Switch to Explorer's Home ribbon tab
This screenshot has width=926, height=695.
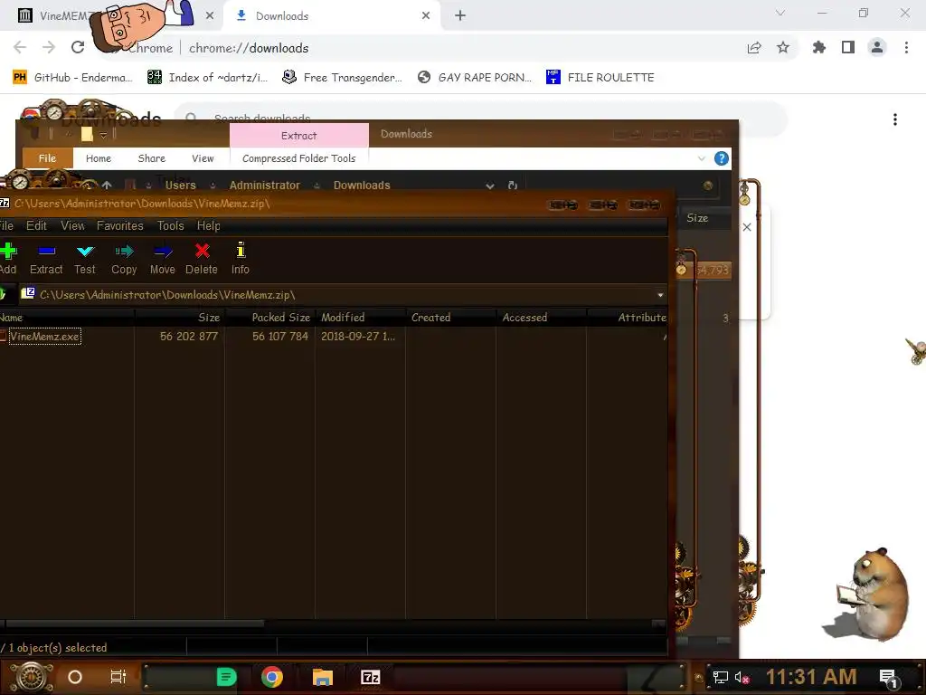pyautogui.click(x=98, y=158)
